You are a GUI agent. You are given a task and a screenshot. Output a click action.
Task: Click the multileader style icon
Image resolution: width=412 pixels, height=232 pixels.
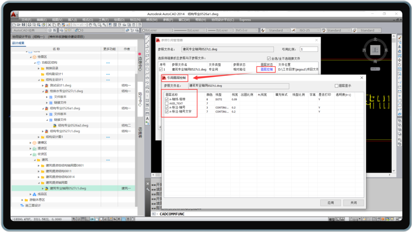[x=354, y=30]
